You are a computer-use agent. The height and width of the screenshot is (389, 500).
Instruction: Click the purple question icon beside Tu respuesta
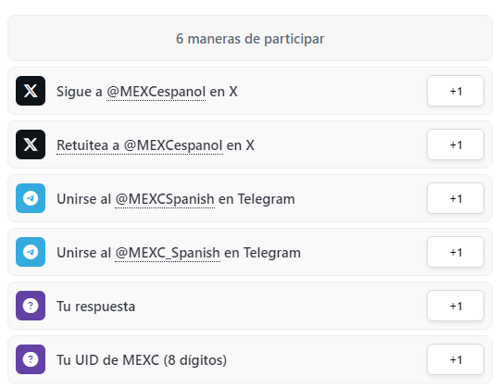31,306
